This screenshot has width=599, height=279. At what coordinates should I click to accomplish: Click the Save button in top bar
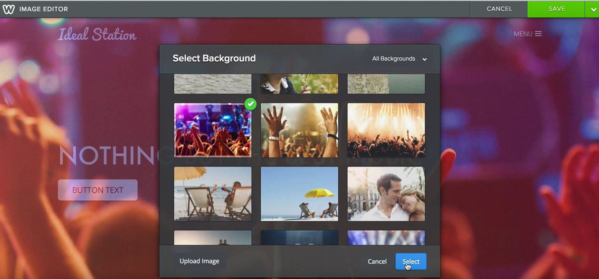point(556,9)
